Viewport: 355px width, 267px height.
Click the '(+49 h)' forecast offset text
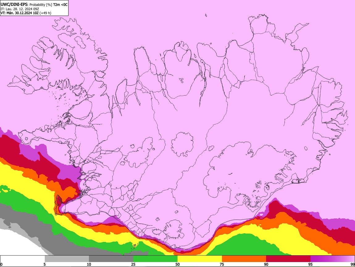click(45, 13)
